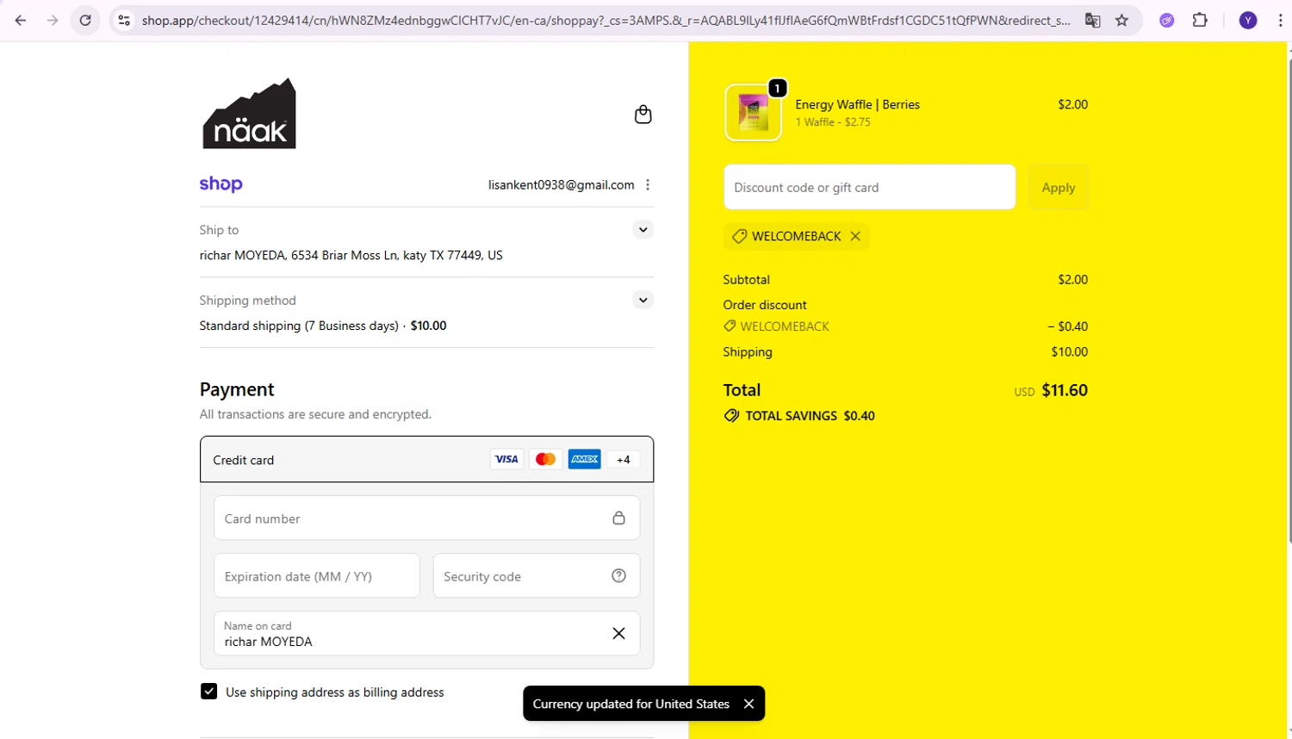
Task: Click the Subtotal label
Action: tap(747, 279)
